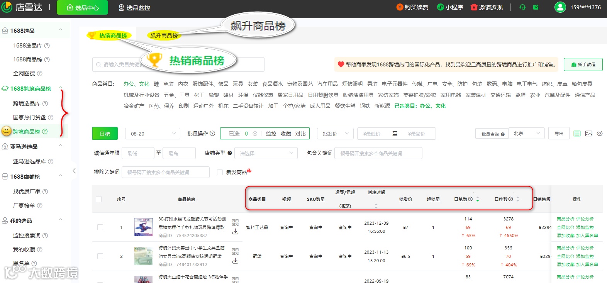607x283 pixels.
Task: Select checkbox for product row 1
Action: pyautogui.click(x=100, y=227)
